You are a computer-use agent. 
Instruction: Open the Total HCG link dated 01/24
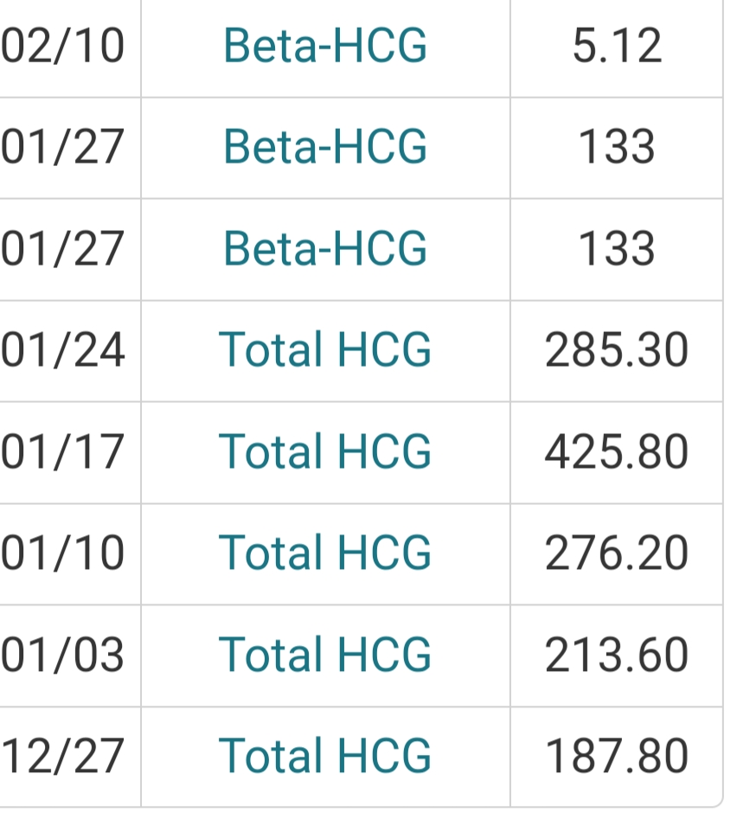coord(325,350)
